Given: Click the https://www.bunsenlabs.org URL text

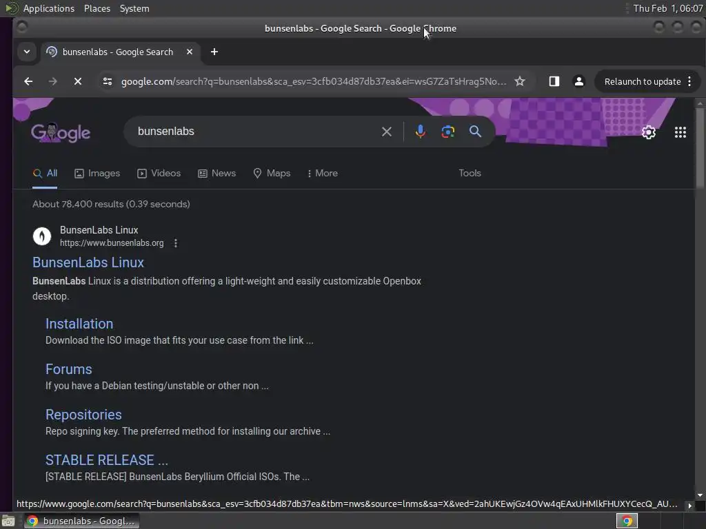Looking at the screenshot, I should click(112, 243).
